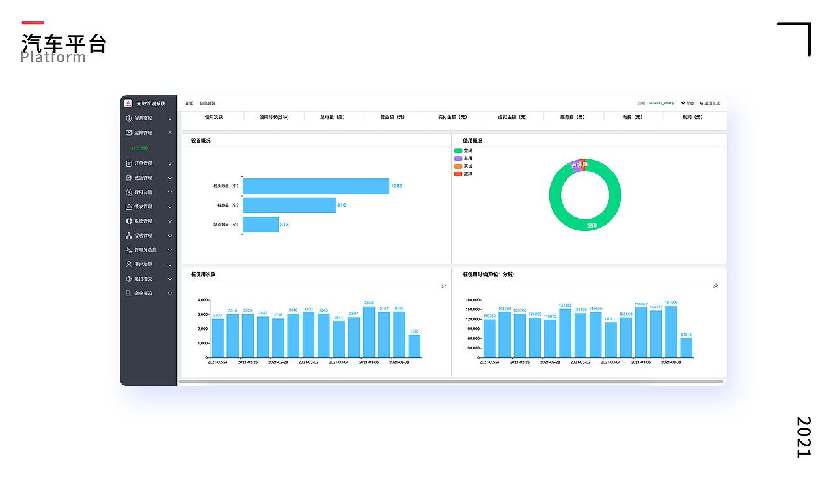This screenshot has width=833, height=479.
Task: Toggle the 占用 legend item
Action: pos(463,158)
